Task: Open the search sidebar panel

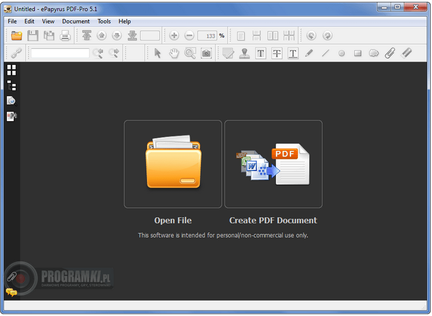Action: pyautogui.click(x=12, y=101)
